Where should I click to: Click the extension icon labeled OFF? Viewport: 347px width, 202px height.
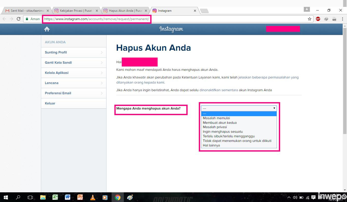pos(334,19)
